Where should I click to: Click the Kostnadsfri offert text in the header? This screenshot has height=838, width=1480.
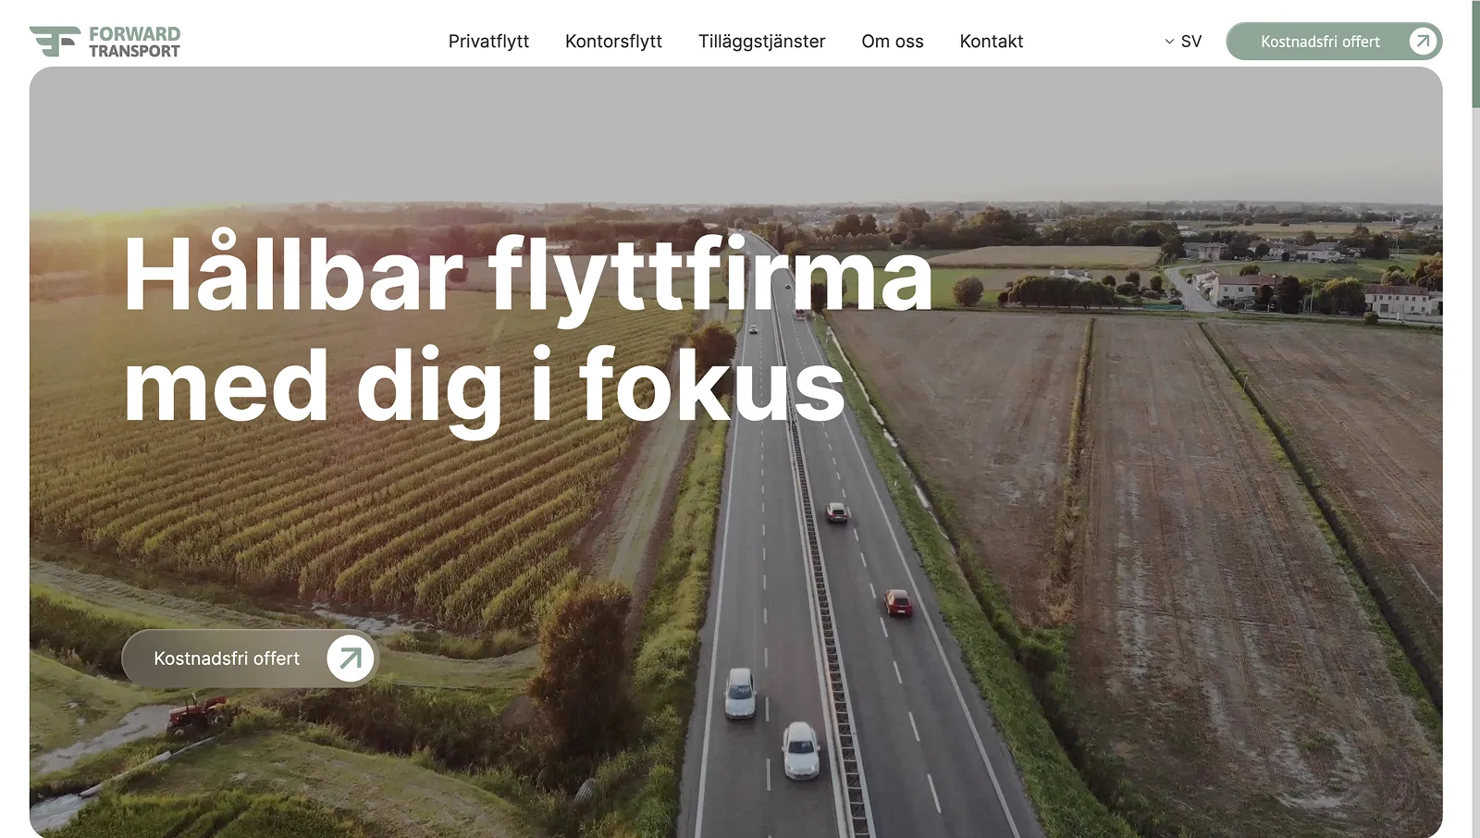pos(1320,42)
